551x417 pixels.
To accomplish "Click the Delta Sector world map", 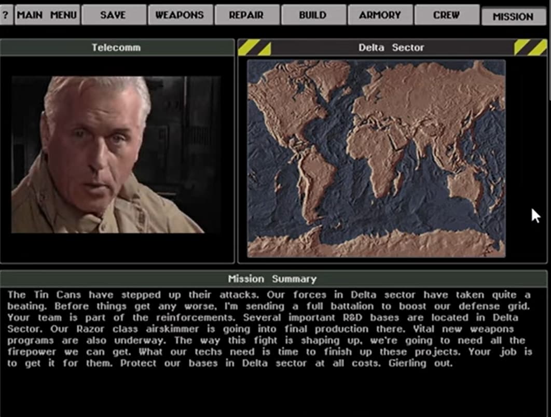I will pyautogui.click(x=376, y=158).
